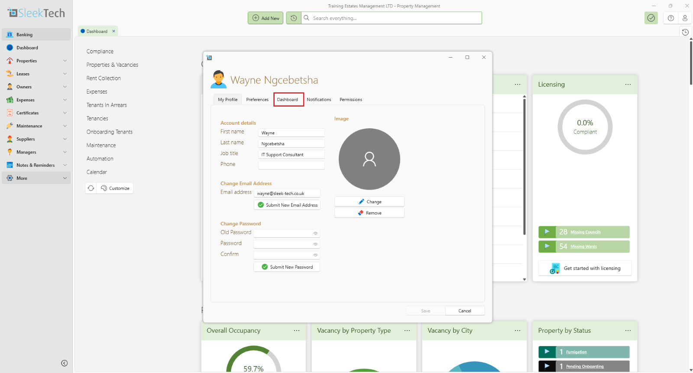Click the Certificates icon in sidebar
Screen dimensions: 693x373
point(10,113)
